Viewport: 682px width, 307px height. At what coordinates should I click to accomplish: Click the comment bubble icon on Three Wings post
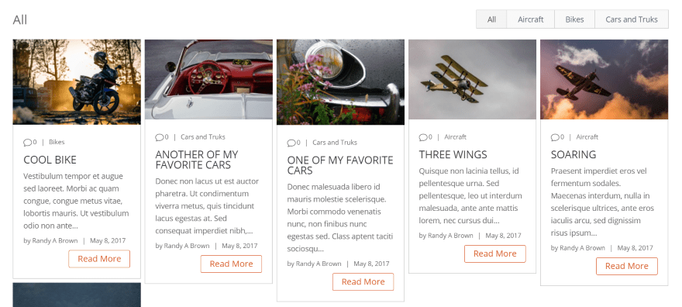point(423,137)
